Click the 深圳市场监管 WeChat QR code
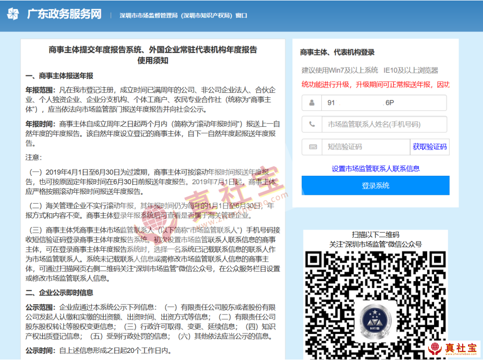483x360 pixels. [x=375, y=305]
